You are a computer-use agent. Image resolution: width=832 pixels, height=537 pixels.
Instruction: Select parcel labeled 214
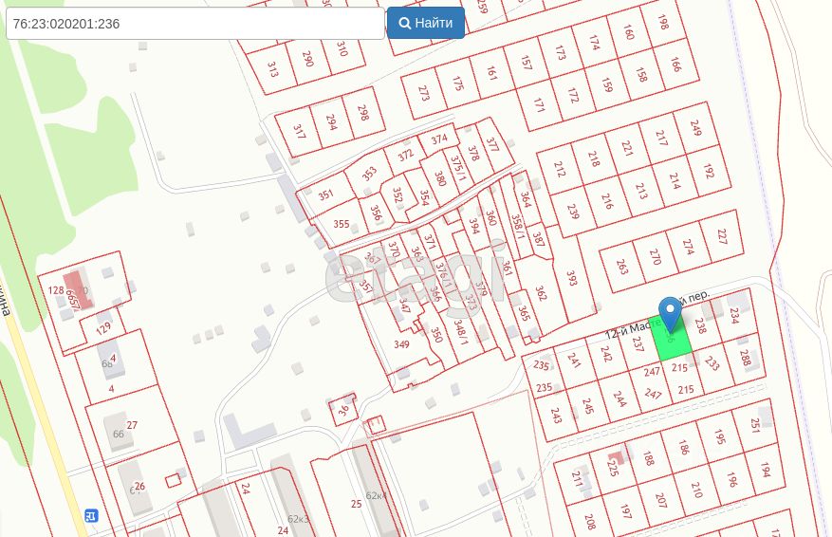675,181
